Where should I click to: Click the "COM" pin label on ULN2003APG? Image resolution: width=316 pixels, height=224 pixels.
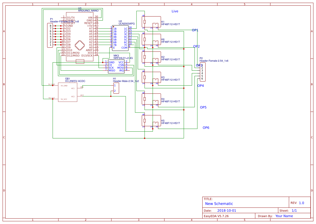[x=124, y=48]
